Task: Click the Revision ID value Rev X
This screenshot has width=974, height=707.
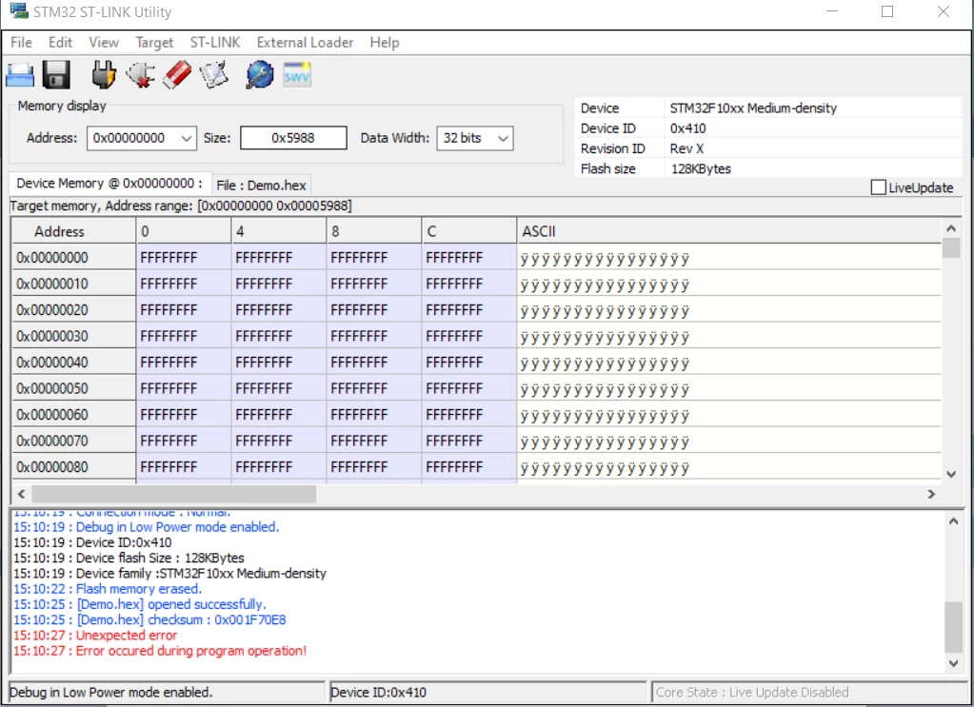Action: (x=686, y=149)
